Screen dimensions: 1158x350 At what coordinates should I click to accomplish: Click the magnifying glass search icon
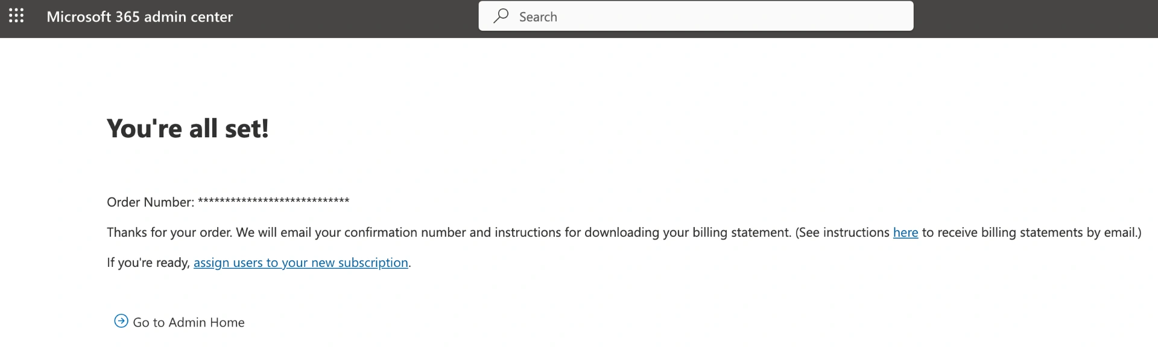pos(501,16)
